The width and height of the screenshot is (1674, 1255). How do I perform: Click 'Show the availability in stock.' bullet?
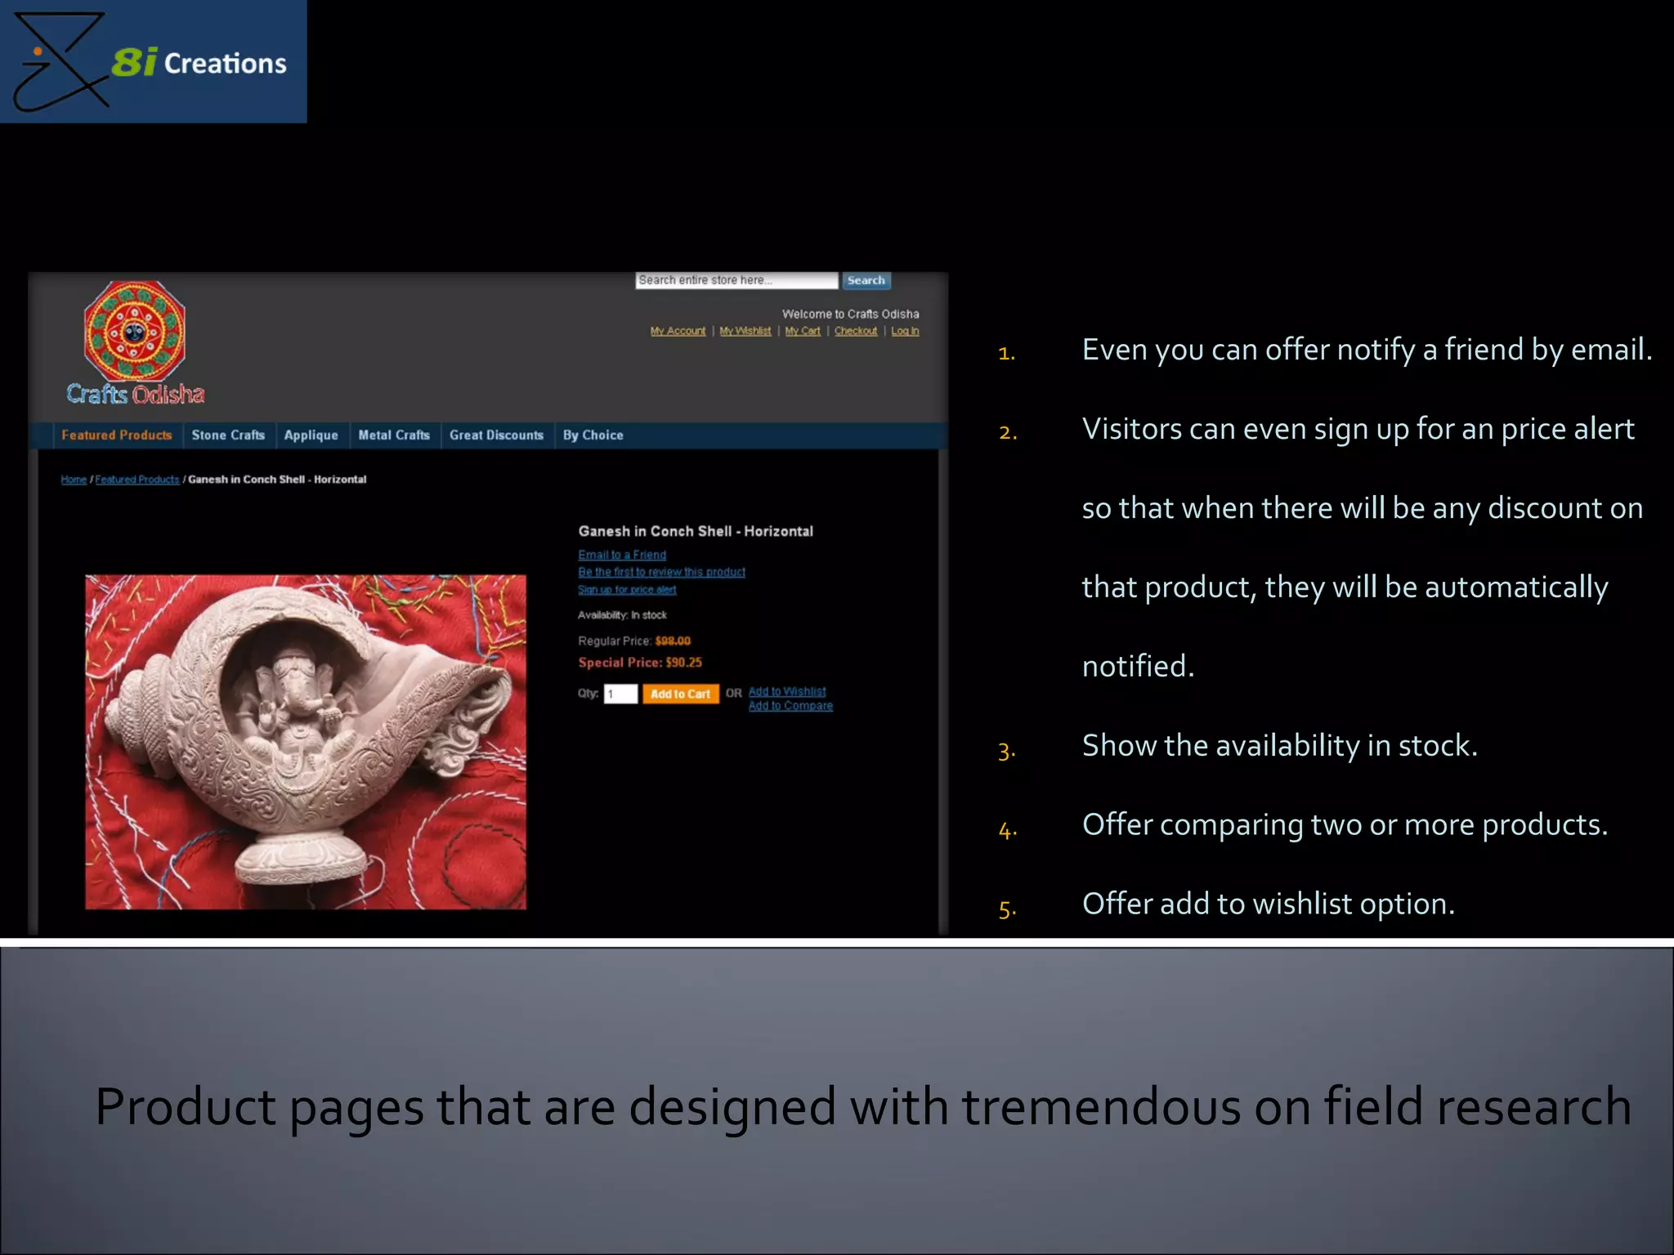click(x=1279, y=746)
